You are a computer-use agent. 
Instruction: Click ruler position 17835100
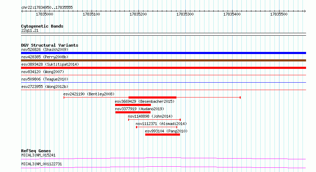[91, 14]
